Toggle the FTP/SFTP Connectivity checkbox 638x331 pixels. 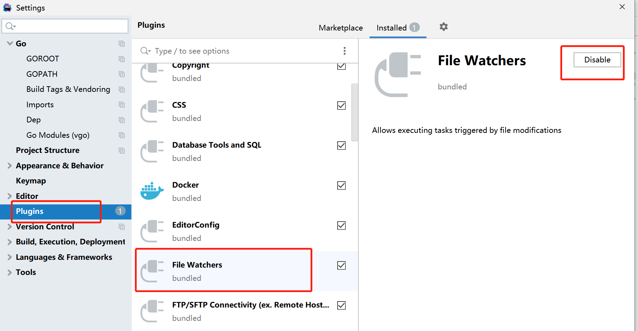click(341, 305)
